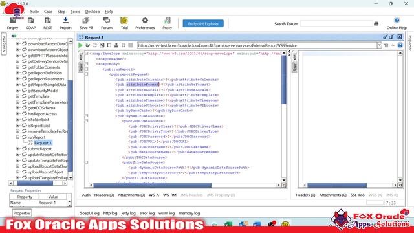Click the detach Request 1 window icon
Image resolution: width=414 pixels, height=233 pixels.
386,37
